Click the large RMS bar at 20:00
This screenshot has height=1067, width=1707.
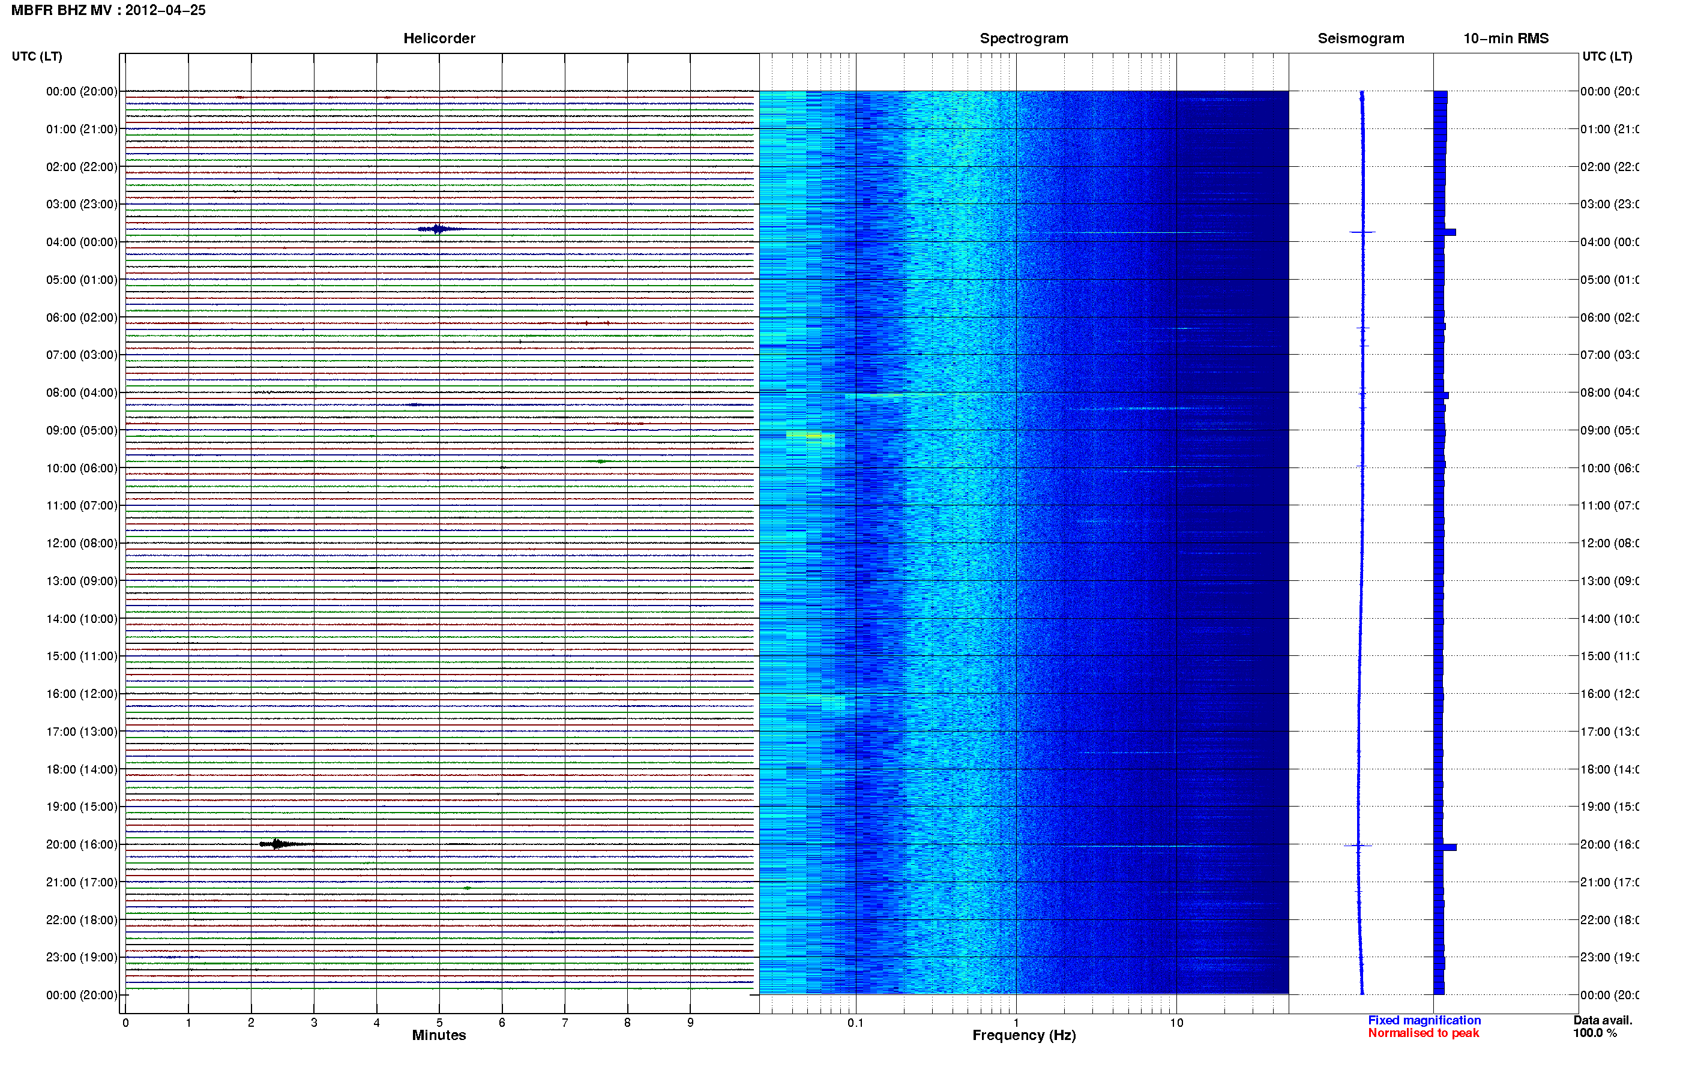[x=1445, y=847]
